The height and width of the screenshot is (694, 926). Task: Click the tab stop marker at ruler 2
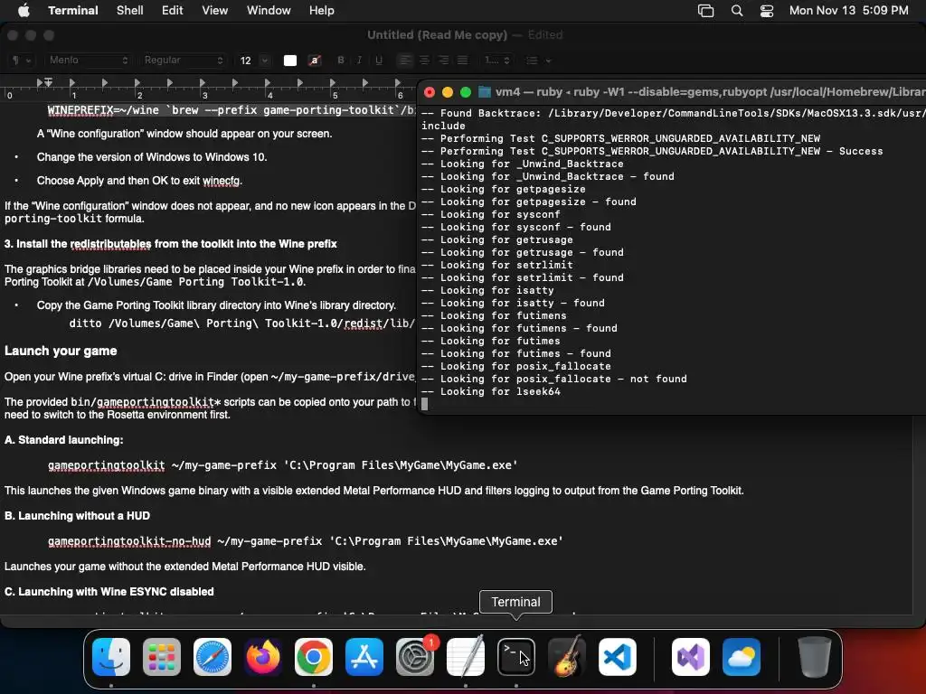tap(137, 82)
